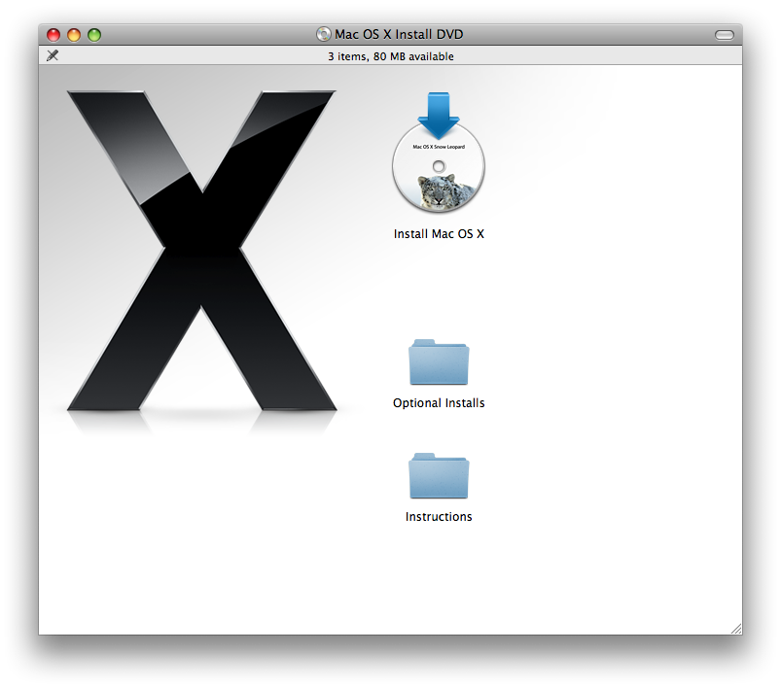The width and height of the screenshot is (781, 688).
Task: Click the "Install Mac OS X" label
Action: pyautogui.click(x=439, y=234)
